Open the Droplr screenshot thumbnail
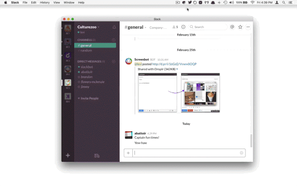The width and height of the screenshot is (297, 186). click(179, 93)
